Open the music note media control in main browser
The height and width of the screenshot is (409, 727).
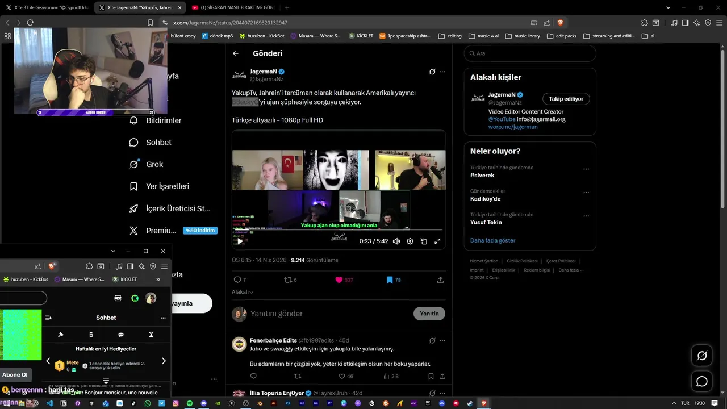coord(674,23)
